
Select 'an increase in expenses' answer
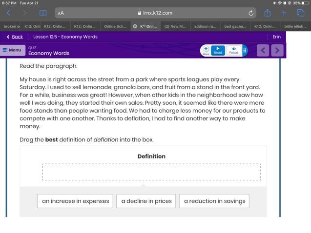[x=75, y=201]
